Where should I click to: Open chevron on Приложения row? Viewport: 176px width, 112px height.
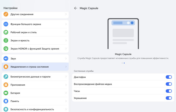pos(66,85)
